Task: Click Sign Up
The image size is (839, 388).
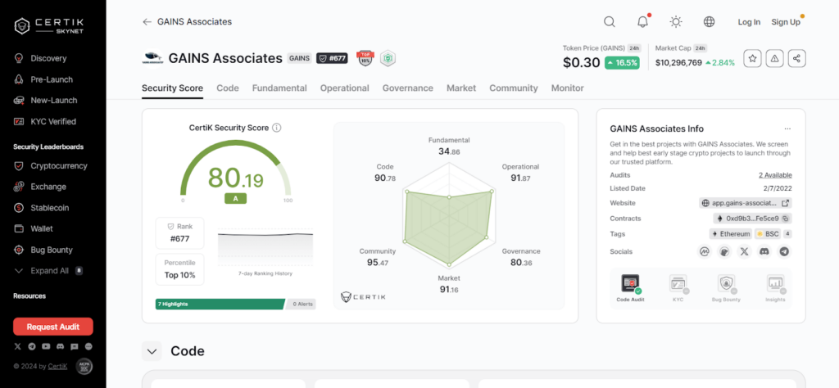Action: coord(786,22)
